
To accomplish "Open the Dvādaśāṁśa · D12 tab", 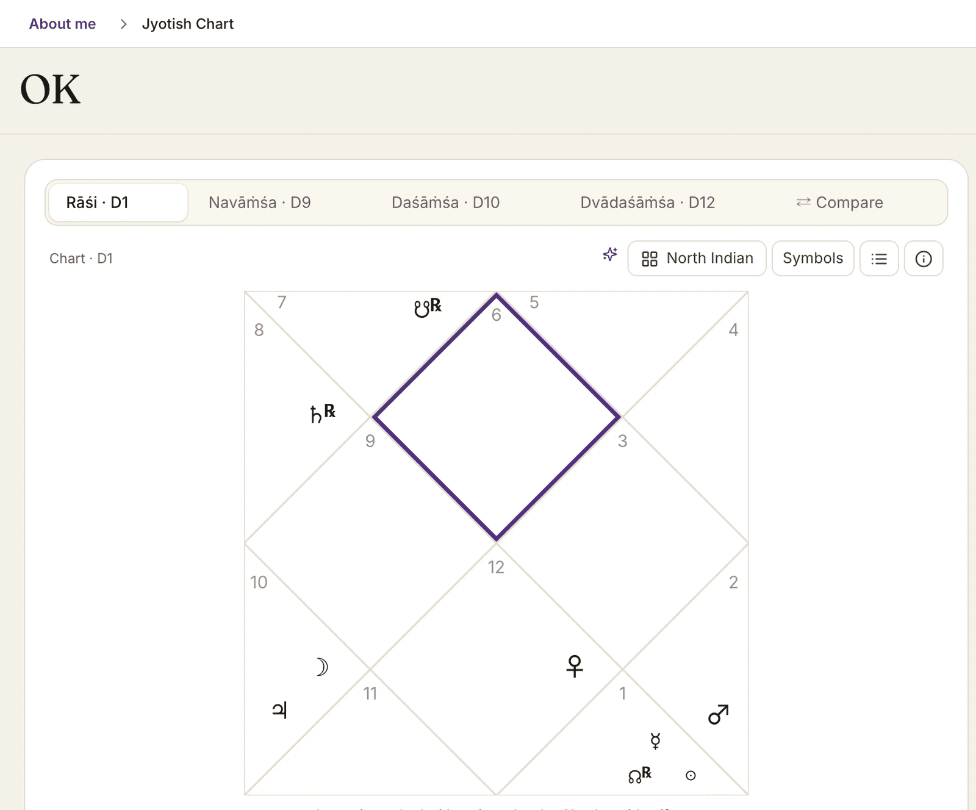I will [648, 202].
